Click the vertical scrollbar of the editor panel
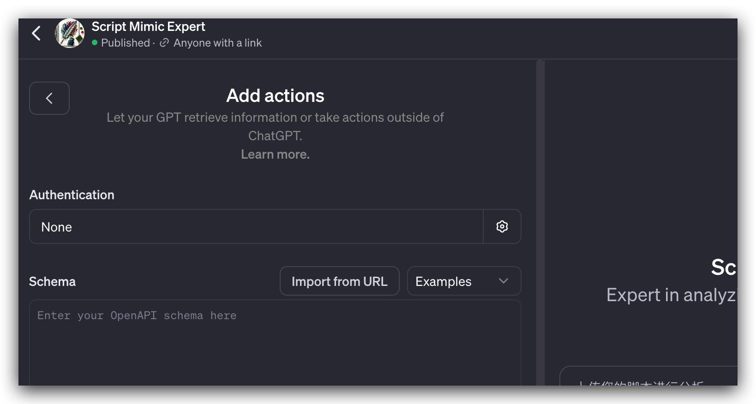 click(540, 222)
